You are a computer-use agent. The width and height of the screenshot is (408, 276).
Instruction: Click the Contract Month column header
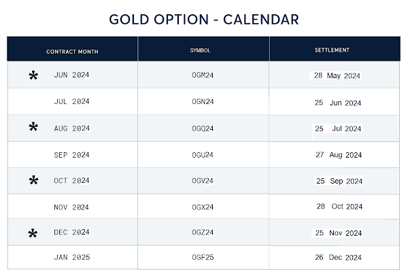click(72, 52)
